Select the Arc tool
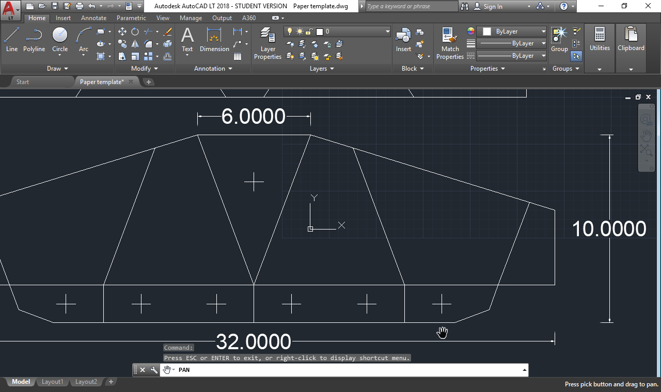The width and height of the screenshot is (661, 392). 84,40
